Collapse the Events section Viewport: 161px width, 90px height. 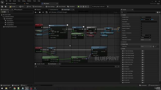point(121,49)
